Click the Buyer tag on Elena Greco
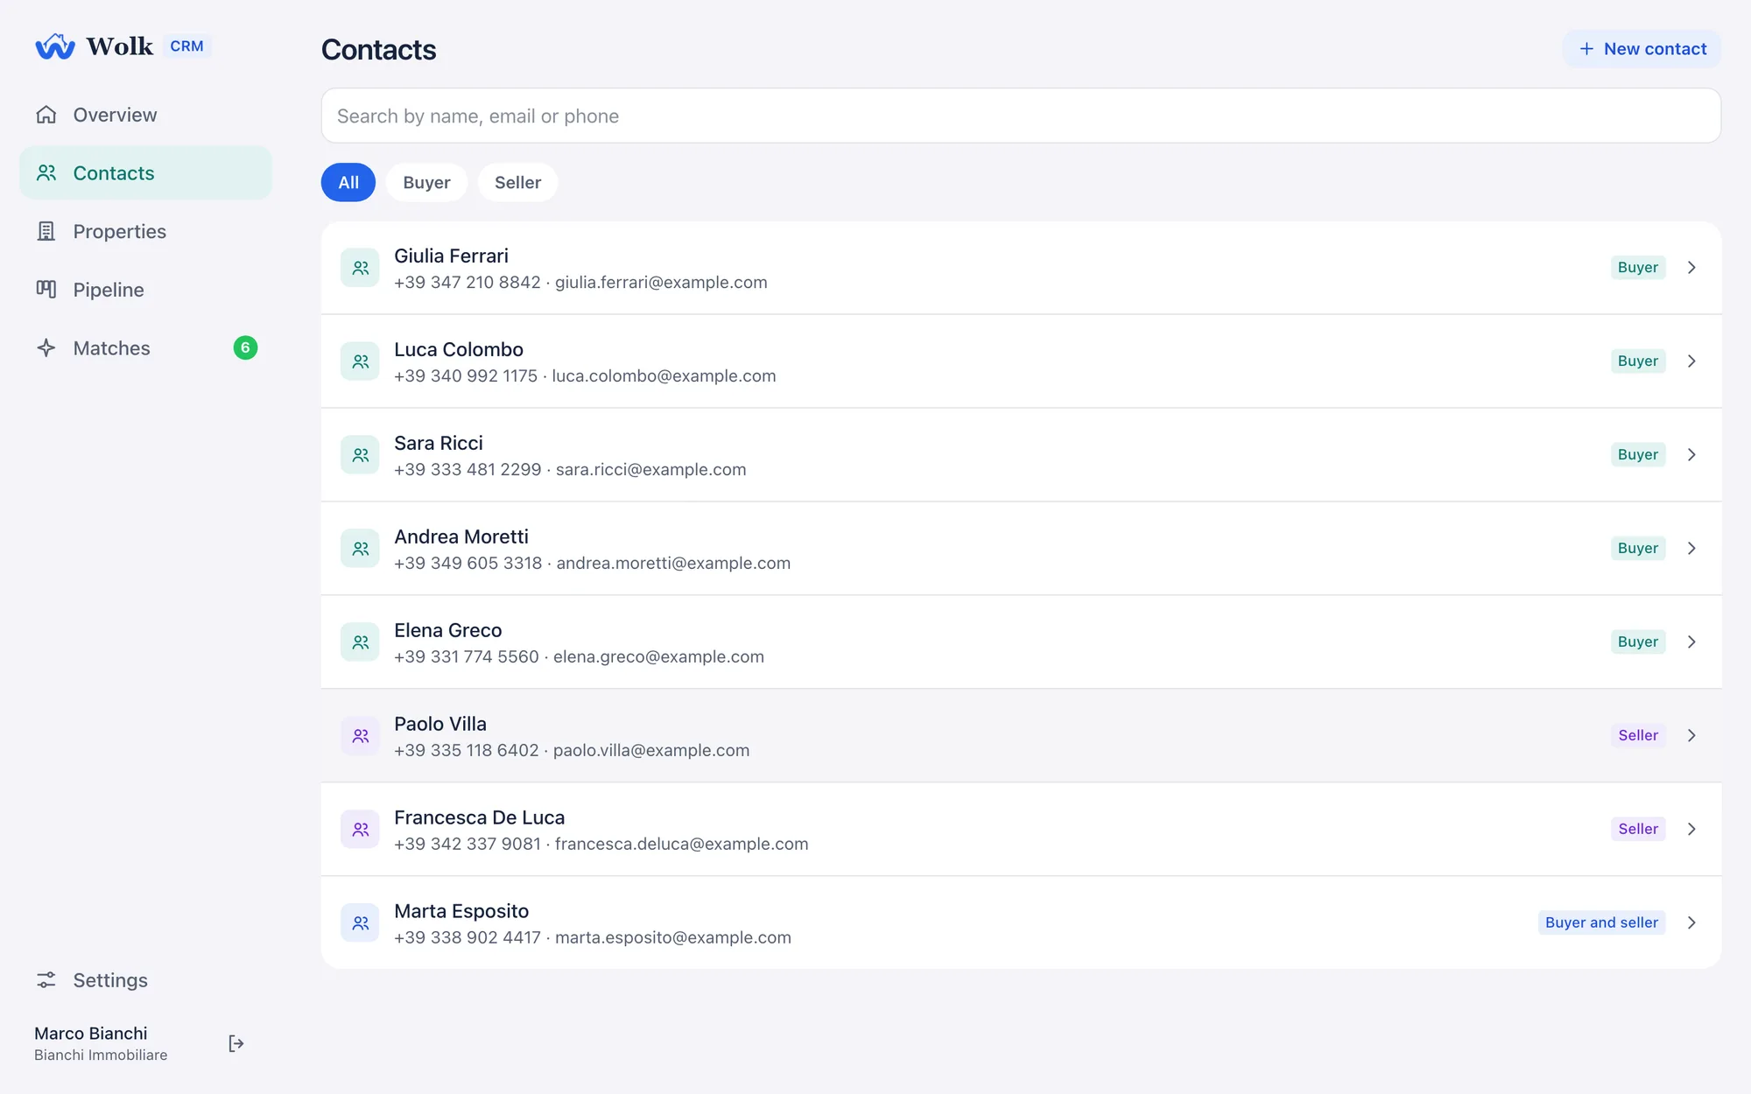Viewport: 1751px width, 1094px height. tap(1638, 642)
